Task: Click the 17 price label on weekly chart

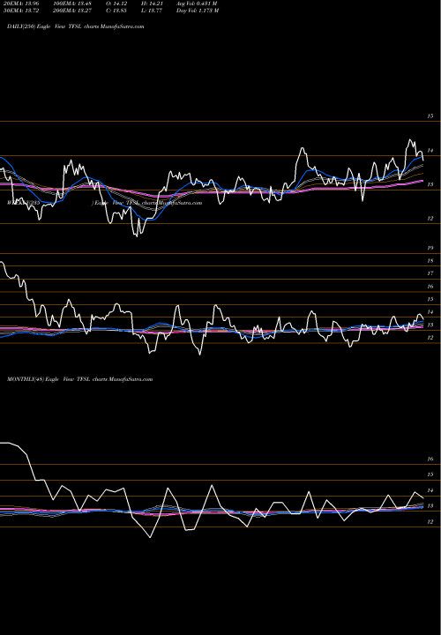Action: tap(430, 273)
